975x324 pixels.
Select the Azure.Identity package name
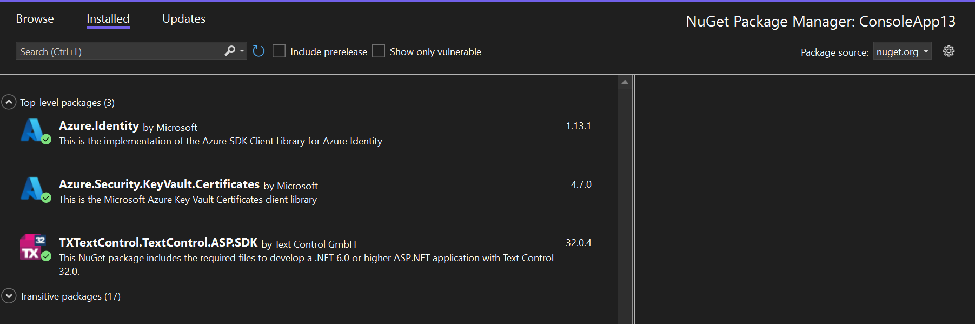tap(99, 126)
